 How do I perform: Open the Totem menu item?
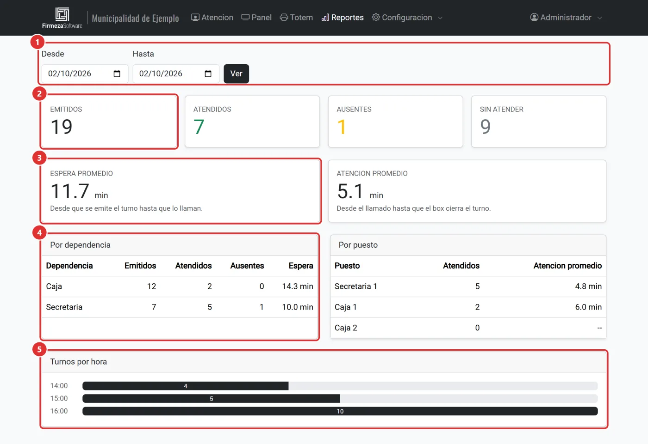(296, 18)
